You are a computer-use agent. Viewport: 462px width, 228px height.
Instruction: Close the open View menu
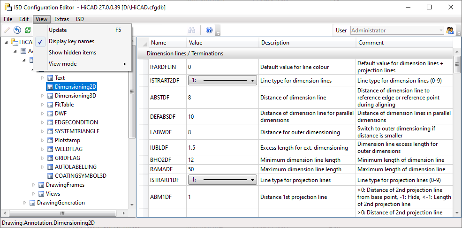tap(42, 19)
